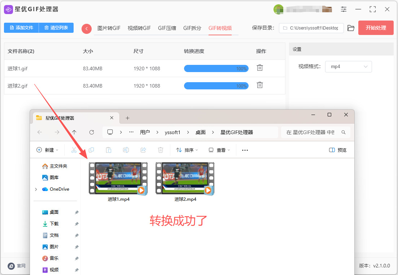The height and width of the screenshot is (275, 398).
Task: Click the user avatar in title bar
Action: tap(279, 9)
